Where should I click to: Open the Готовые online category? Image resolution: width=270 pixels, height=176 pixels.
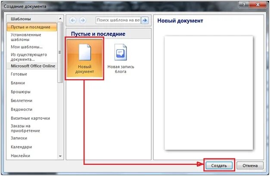(x=32, y=74)
